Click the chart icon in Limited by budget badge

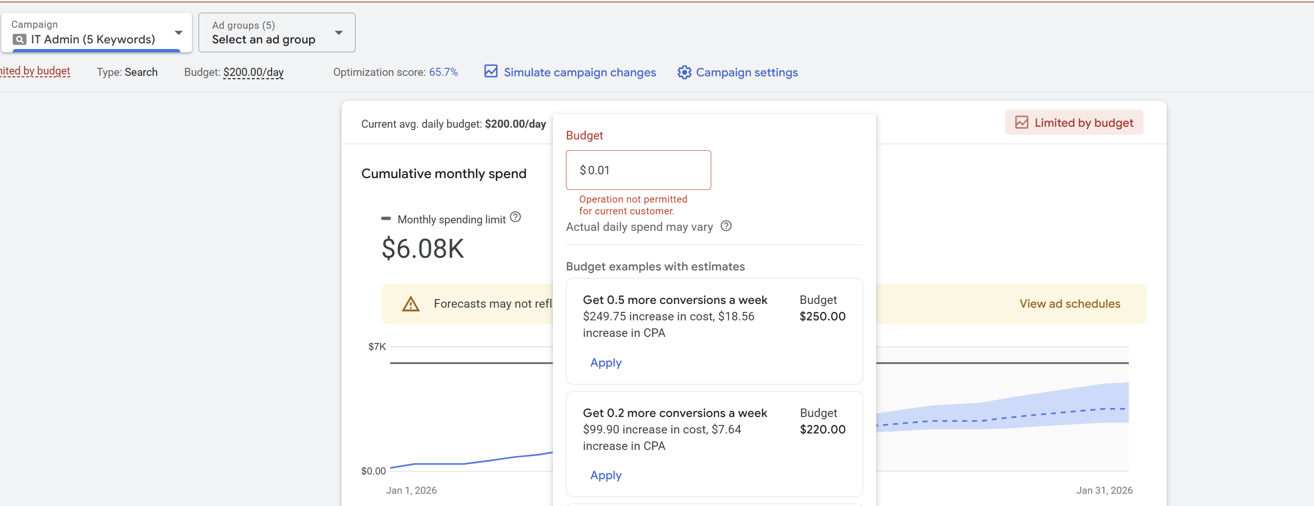click(1021, 123)
